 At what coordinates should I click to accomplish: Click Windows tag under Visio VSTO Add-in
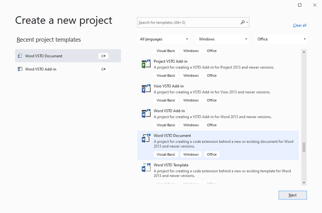(191, 100)
